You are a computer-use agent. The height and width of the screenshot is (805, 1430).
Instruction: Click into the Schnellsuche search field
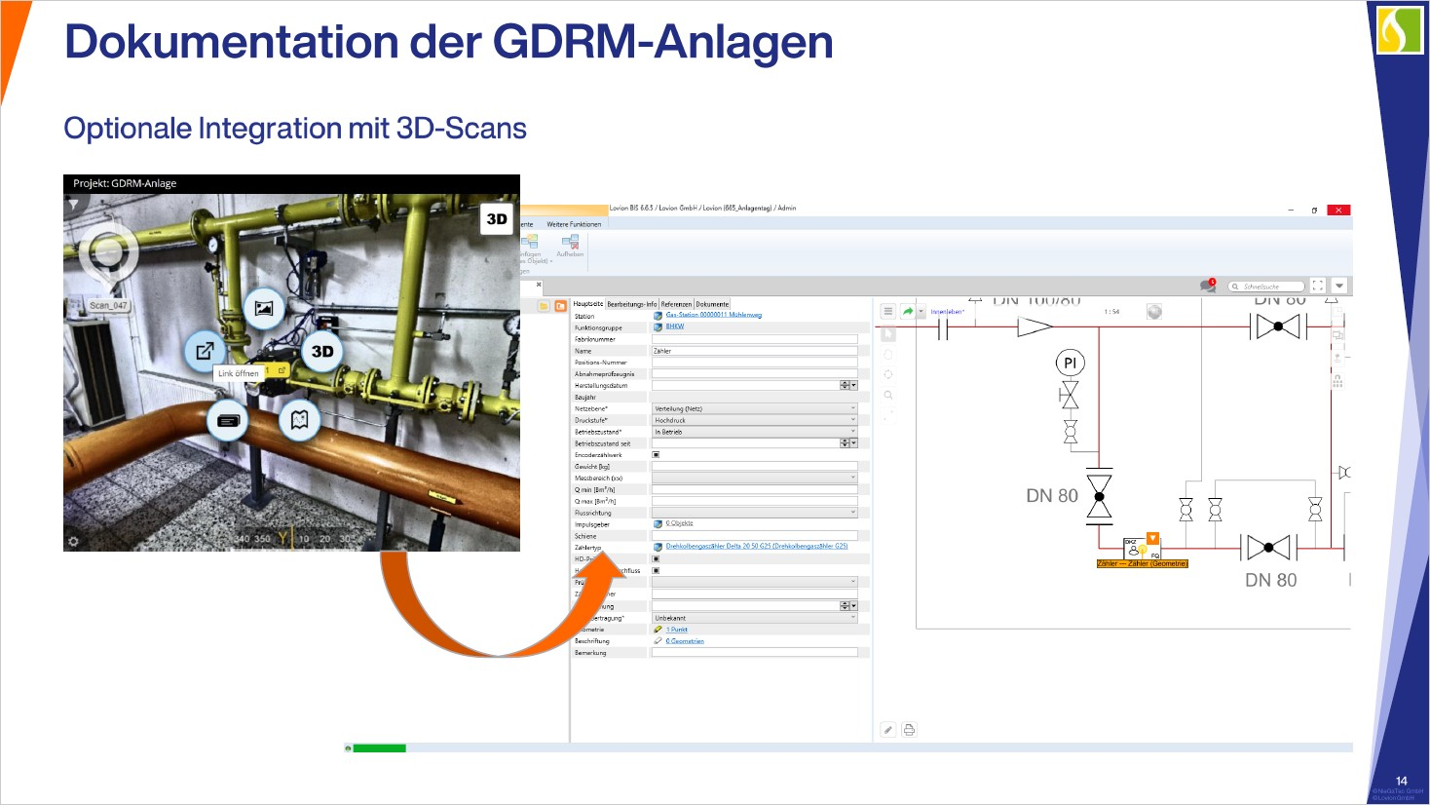click(x=1267, y=287)
